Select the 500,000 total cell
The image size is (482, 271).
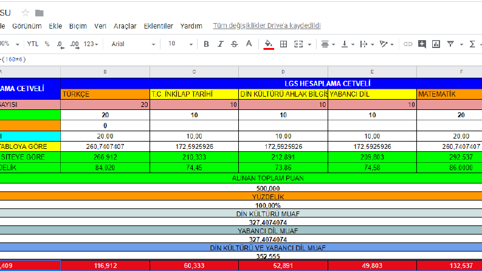[241, 188]
